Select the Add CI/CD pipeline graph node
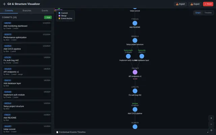Viewport: 216px width, 135px height. tap(135, 109)
